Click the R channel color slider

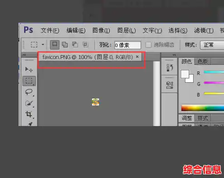[x=214, y=72]
